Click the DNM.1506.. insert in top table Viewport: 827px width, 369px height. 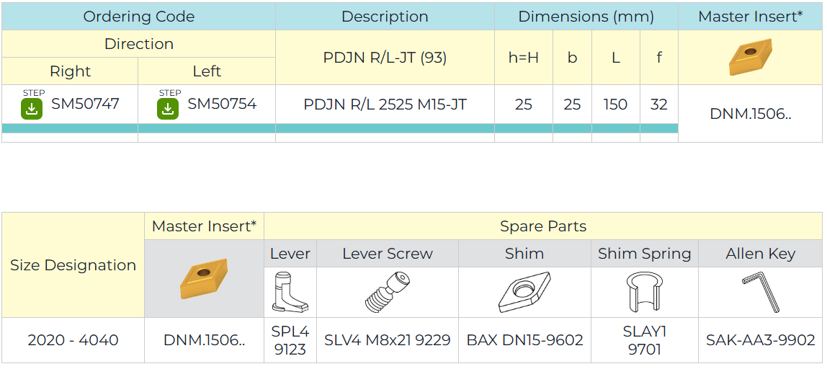(x=750, y=114)
